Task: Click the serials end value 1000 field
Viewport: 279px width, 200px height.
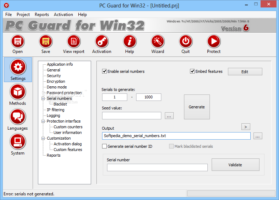Action: pos(149,97)
